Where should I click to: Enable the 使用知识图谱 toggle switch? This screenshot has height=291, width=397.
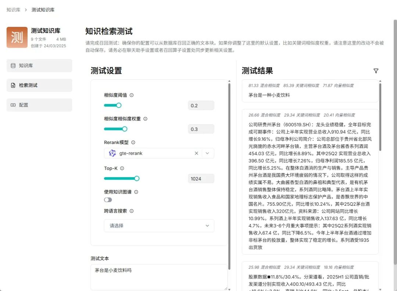[x=108, y=200]
